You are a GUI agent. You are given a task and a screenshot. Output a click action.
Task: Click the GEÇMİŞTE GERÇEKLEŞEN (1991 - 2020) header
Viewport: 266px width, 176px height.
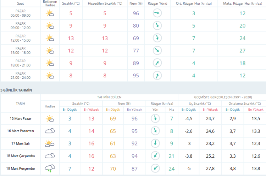222,97
